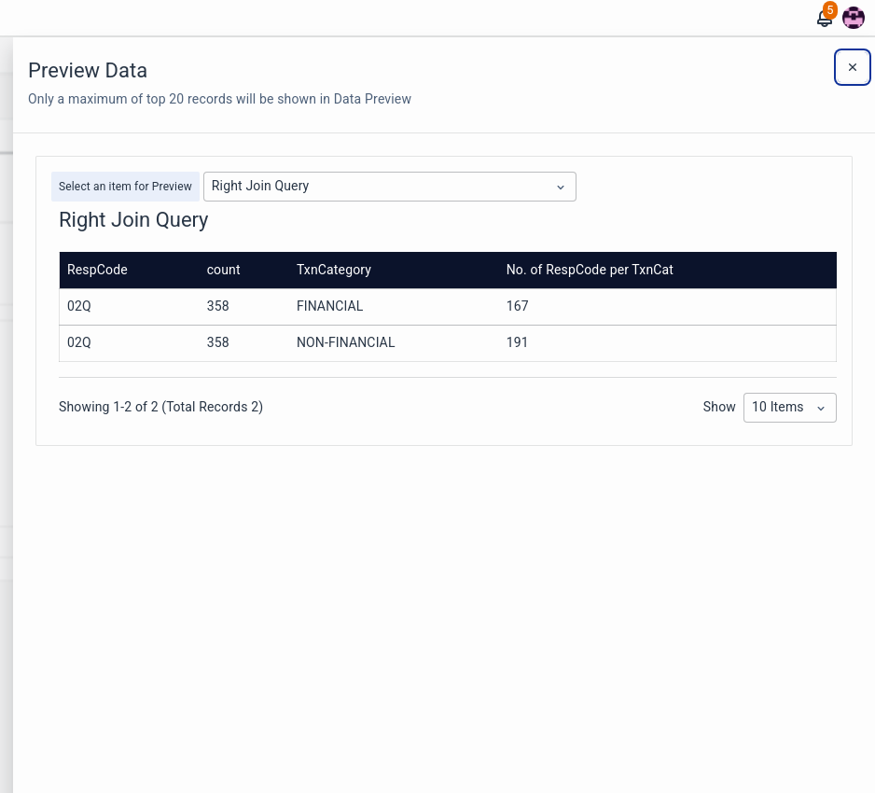Image resolution: width=875 pixels, height=793 pixels.
Task: Click 02Q in the FINANCIAL row
Action: click(79, 306)
